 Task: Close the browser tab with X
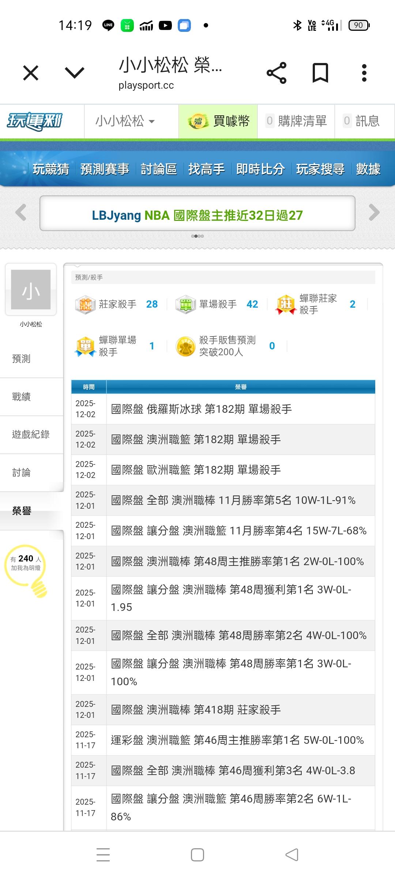tap(31, 73)
